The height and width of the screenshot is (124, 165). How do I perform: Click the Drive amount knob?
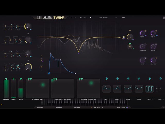142,60
